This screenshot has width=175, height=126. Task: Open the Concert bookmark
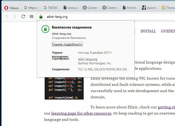click(90, 8)
